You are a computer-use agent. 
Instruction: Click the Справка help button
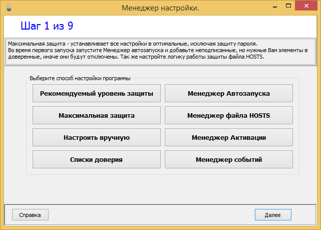click(30, 215)
